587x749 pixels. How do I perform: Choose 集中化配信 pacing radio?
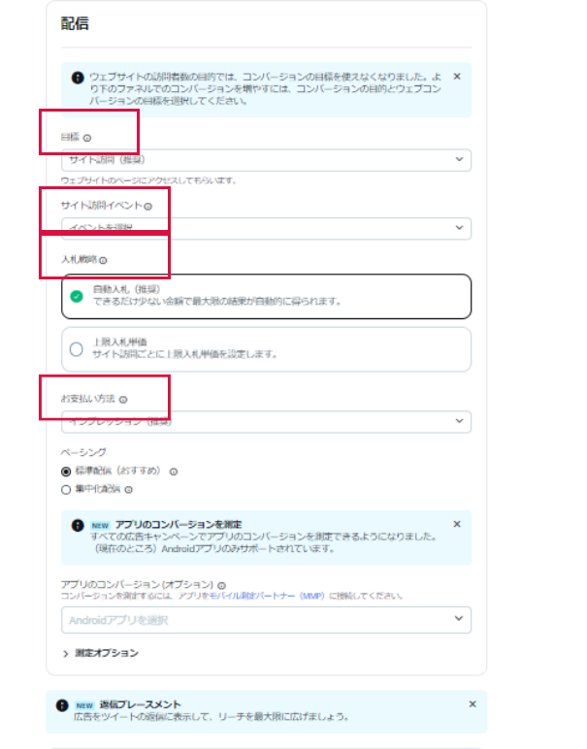coord(66,490)
